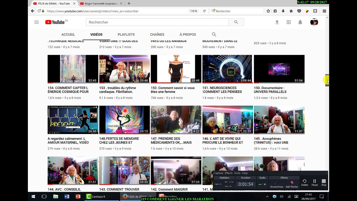Play the 11:37 Acouphènes video thumbnail
This screenshot has width=357, height=201.
tap(279, 120)
